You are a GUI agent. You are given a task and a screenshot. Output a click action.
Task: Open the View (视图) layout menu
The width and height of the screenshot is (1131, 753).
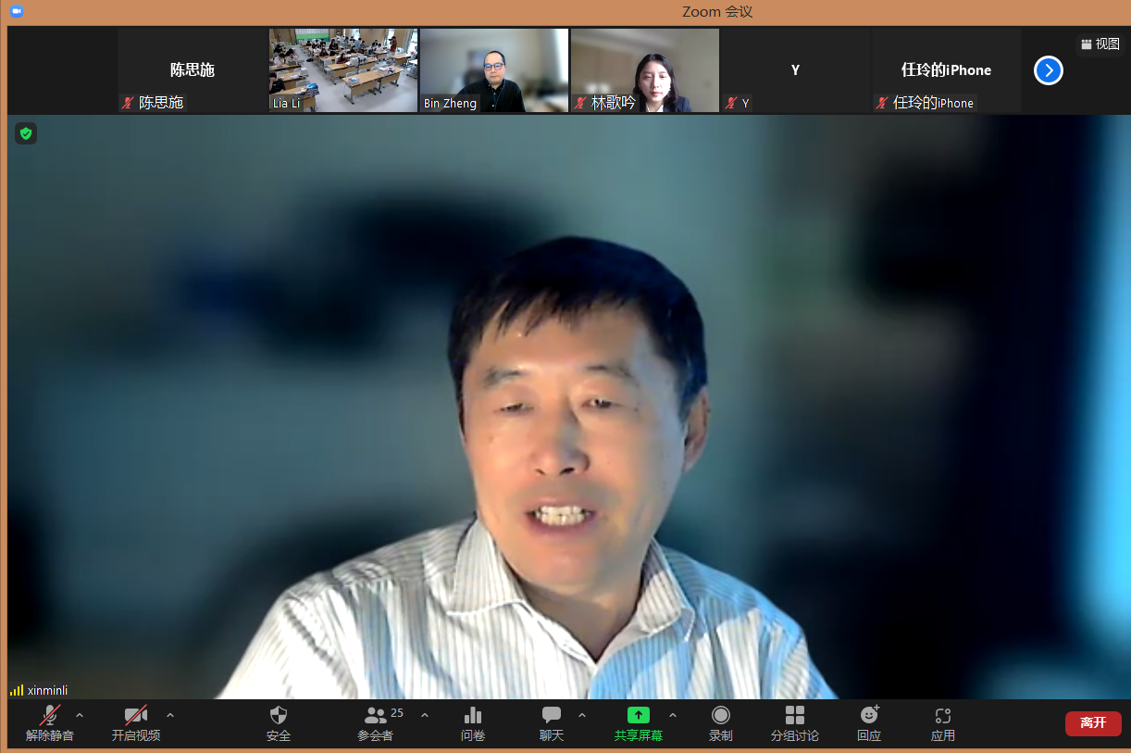pos(1100,44)
